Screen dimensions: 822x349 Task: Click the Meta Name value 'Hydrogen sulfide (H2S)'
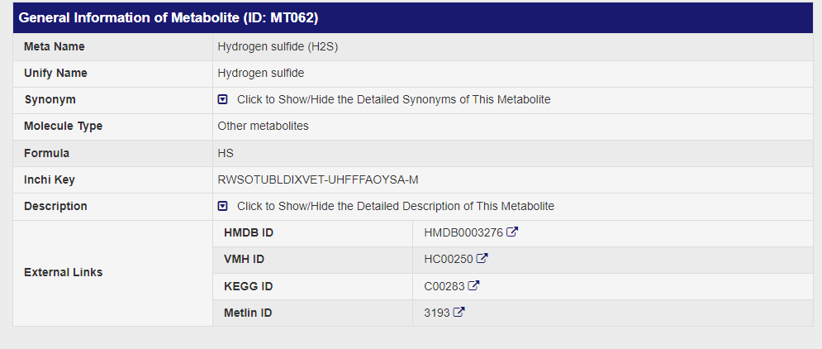278,46
